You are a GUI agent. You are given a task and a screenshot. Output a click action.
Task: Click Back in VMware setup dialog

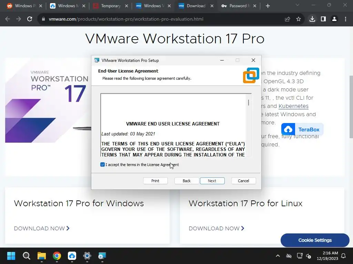point(186,181)
